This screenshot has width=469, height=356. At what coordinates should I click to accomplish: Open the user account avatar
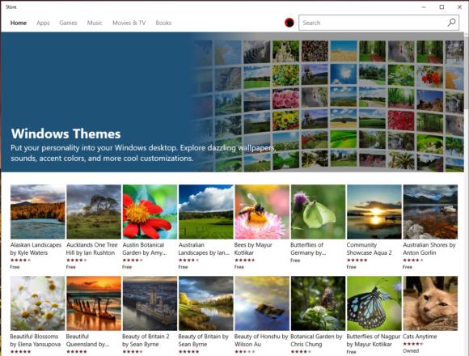pos(289,23)
